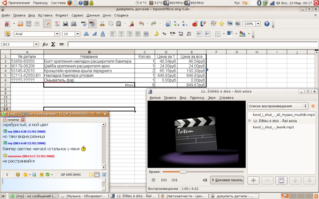Activate the Format Paintbrush
The height and width of the screenshot is (199, 319).
click(131, 24)
